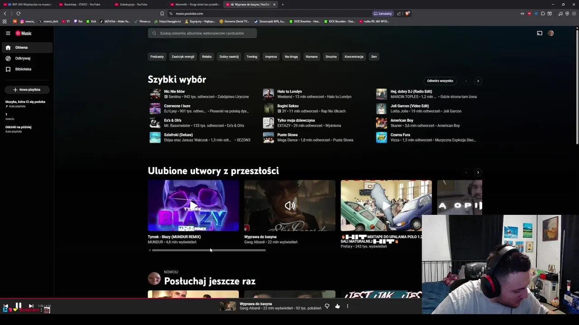Select the Podcasty filter chip
579x325 pixels.
point(157,57)
